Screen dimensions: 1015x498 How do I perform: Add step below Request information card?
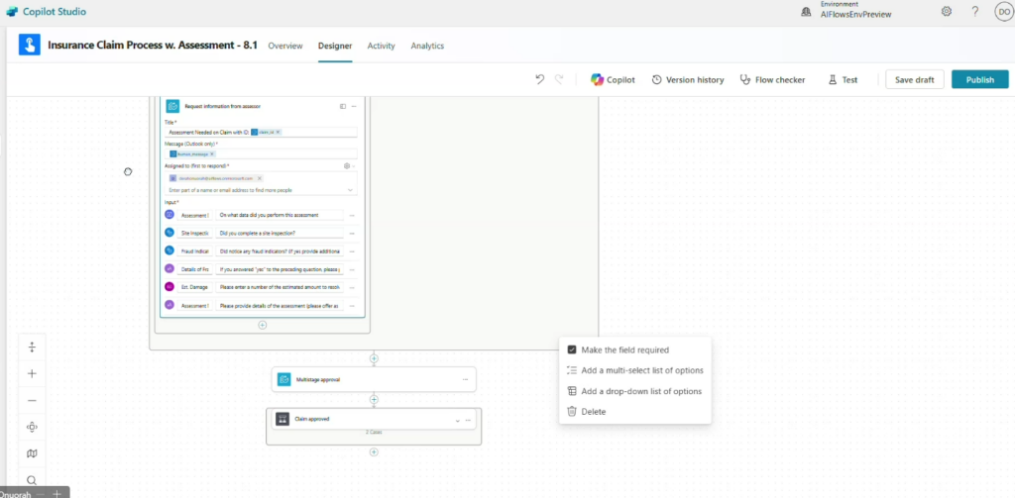pos(262,325)
